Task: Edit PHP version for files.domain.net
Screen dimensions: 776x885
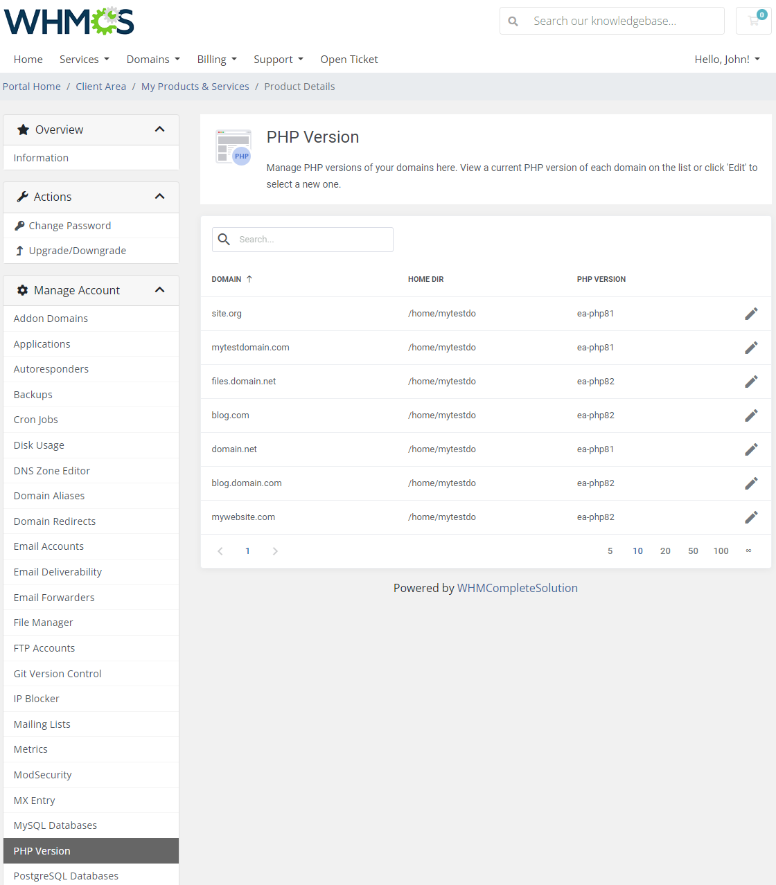Action: (x=751, y=382)
